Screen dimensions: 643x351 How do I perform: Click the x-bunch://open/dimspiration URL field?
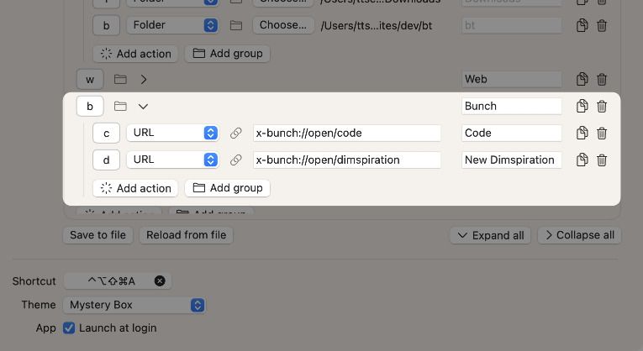[346, 160]
